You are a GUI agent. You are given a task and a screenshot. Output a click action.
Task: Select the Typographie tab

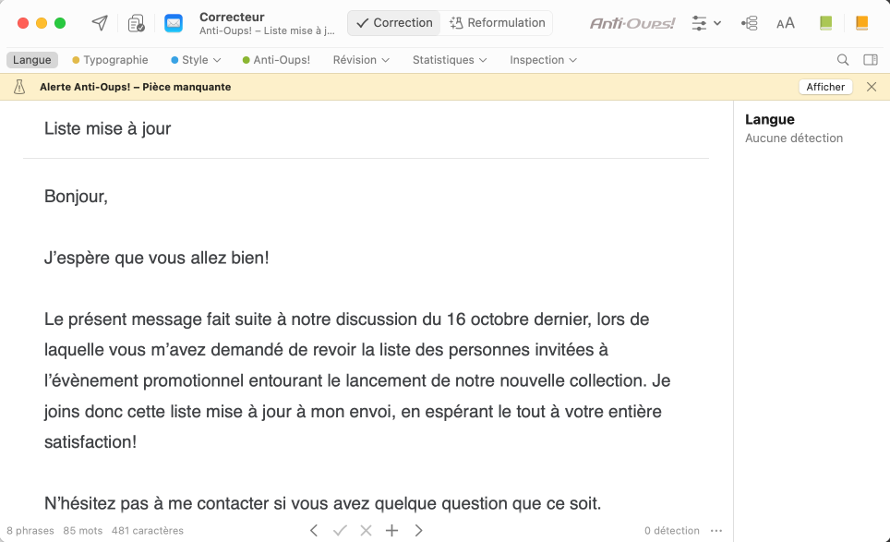click(110, 60)
